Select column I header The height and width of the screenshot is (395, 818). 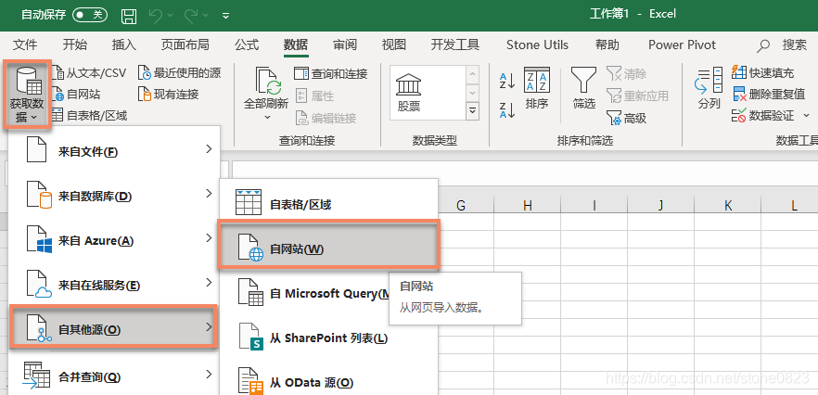594,206
